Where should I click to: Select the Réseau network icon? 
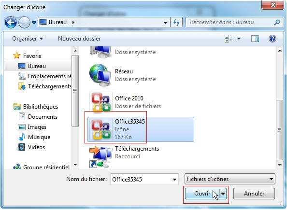[x=100, y=75]
